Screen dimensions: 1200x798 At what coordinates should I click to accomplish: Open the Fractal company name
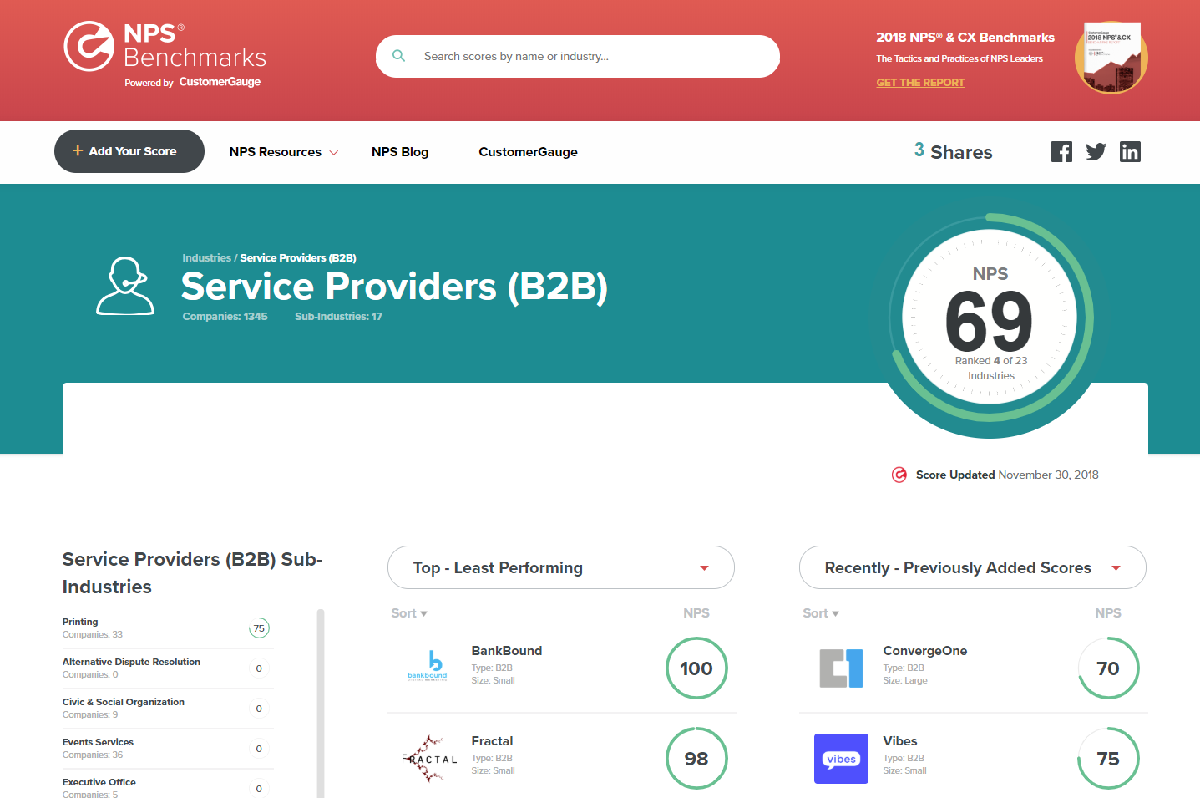pos(492,740)
